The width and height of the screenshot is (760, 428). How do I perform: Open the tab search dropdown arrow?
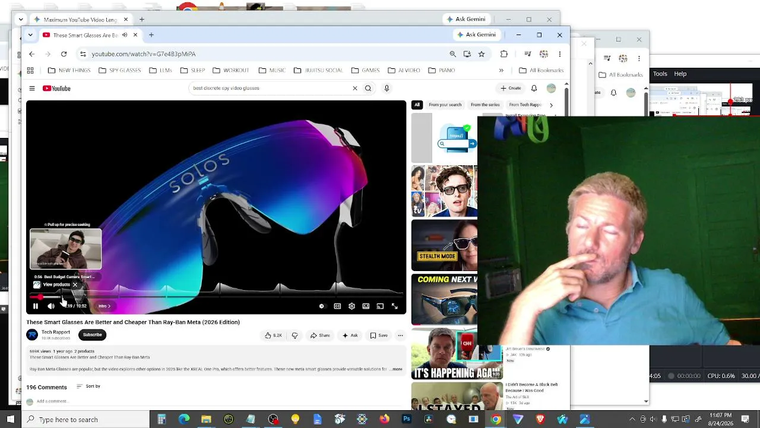pyautogui.click(x=30, y=35)
